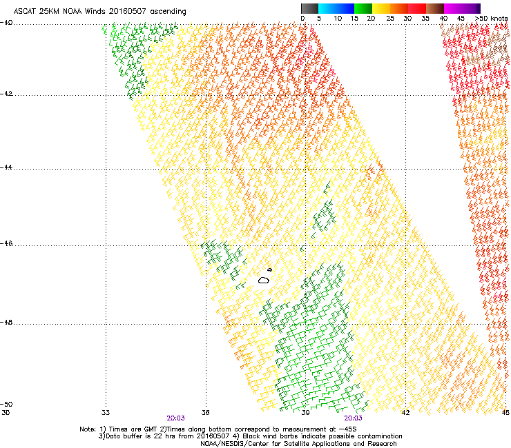Viewport: 511px width, 448px height.
Task: Click the red 30-35 knots legend swatch
Action: (417, 8)
